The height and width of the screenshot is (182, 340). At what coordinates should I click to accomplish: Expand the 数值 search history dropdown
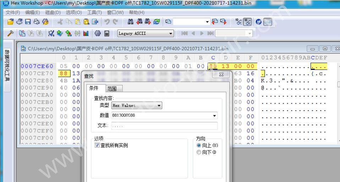(x=214, y=116)
